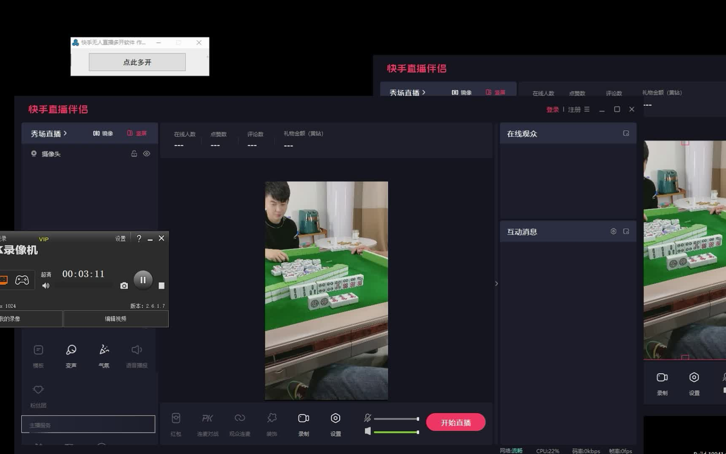Adjust green speaker volume slider

pyautogui.click(x=396, y=432)
